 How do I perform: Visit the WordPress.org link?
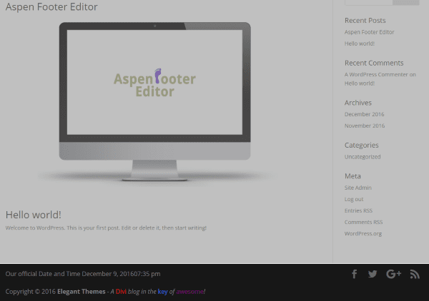(363, 233)
